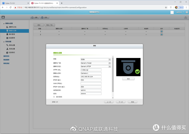189x134 pixels.
Task: Click the user avatar icon beside admin
Action: click(x=172, y=12)
